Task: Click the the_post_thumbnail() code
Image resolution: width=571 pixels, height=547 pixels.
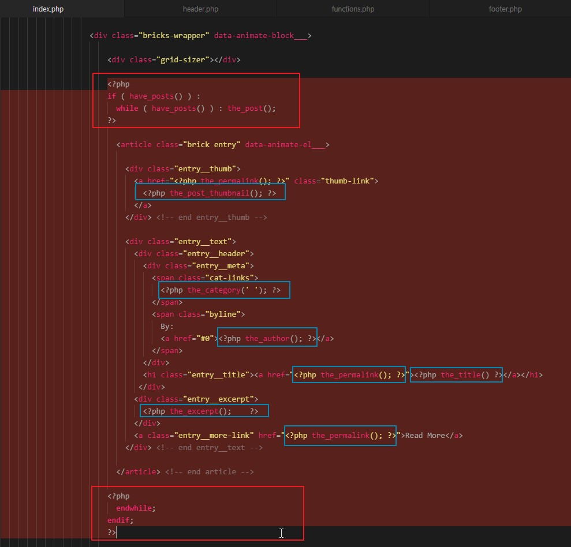Action: 210,193
